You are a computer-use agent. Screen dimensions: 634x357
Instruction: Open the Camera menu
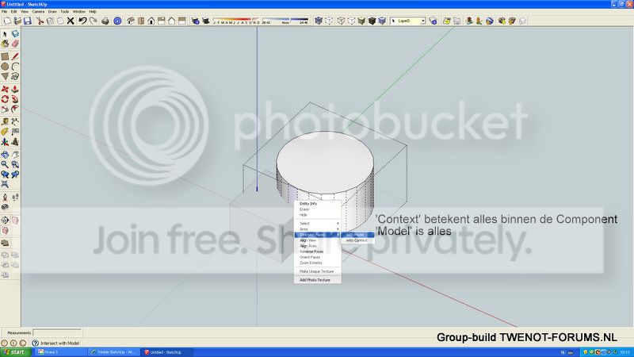coord(38,12)
